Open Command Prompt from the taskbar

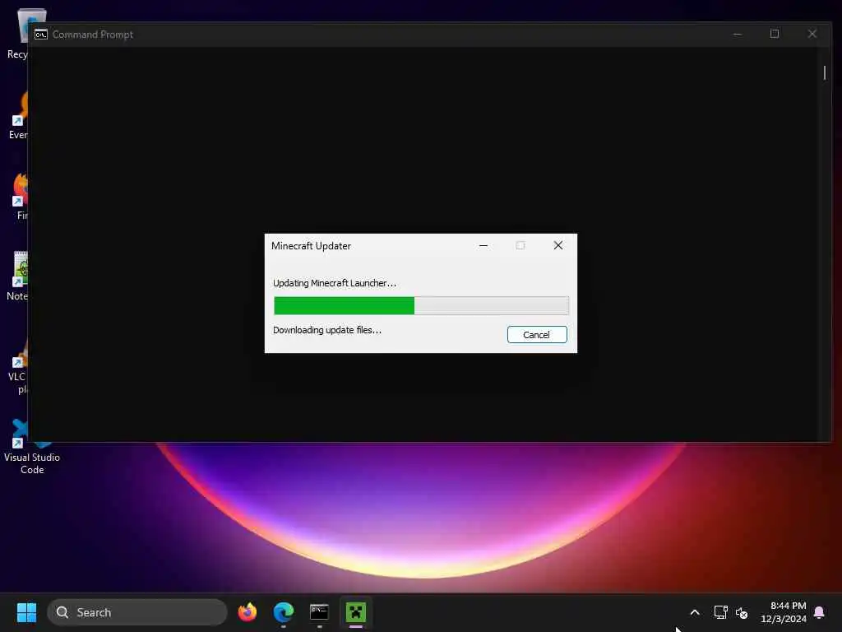pyautogui.click(x=319, y=612)
